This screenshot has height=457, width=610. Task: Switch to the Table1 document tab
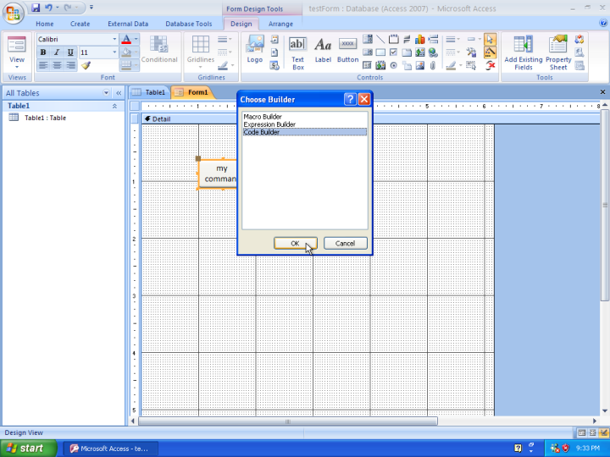(149, 92)
